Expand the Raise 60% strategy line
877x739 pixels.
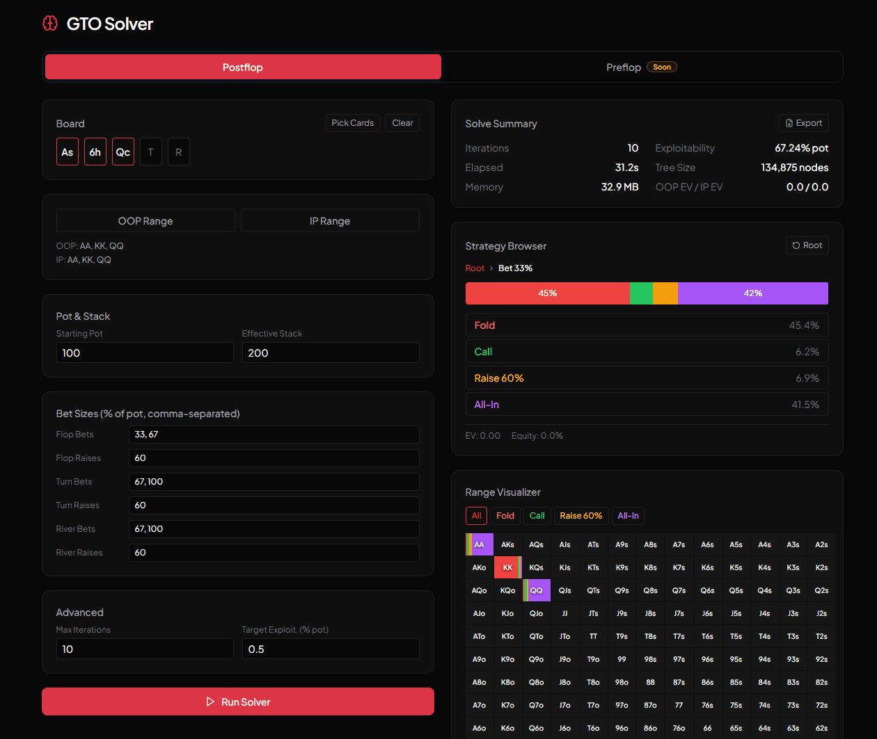click(x=647, y=377)
